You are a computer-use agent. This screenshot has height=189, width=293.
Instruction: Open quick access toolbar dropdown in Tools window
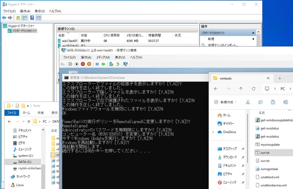[28, 106]
